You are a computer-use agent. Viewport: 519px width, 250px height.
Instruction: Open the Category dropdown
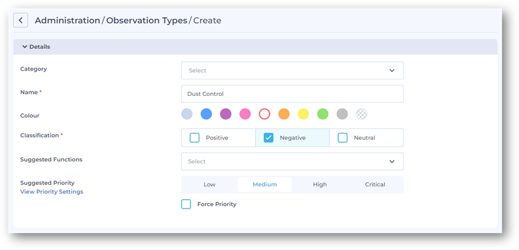click(292, 71)
